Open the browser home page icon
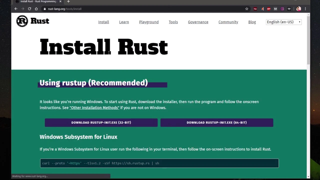Viewport: 320px width, 180px height. point(36,9)
